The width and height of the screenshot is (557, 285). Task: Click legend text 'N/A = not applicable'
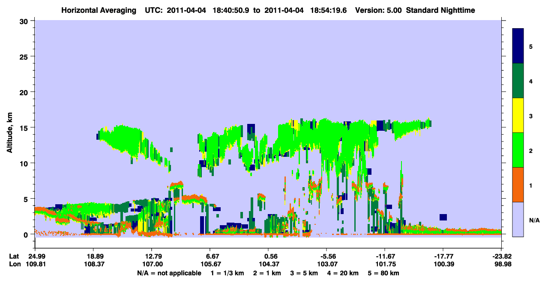coord(169,273)
